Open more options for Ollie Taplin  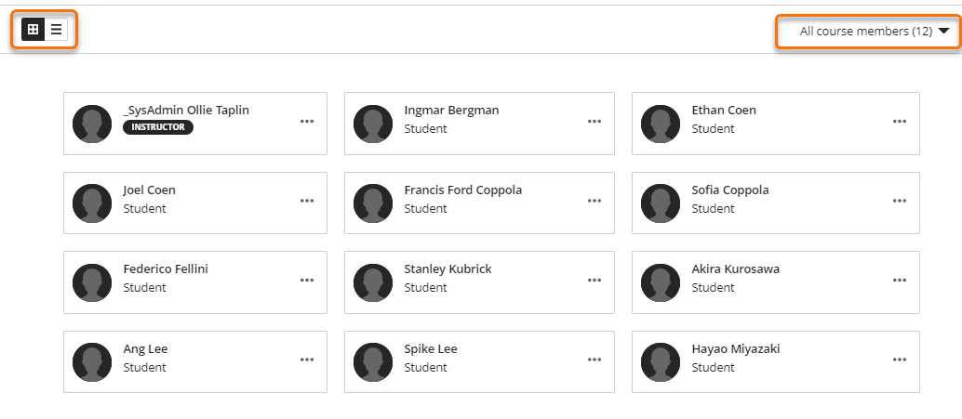tap(307, 122)
